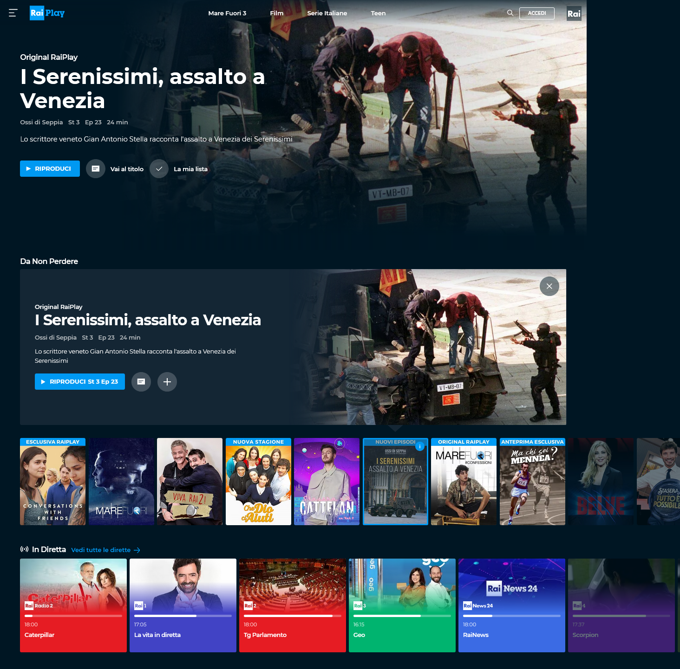Click Rai 2 channel logo
Viewport: 680px width, 669px height.
pos(250,605)
